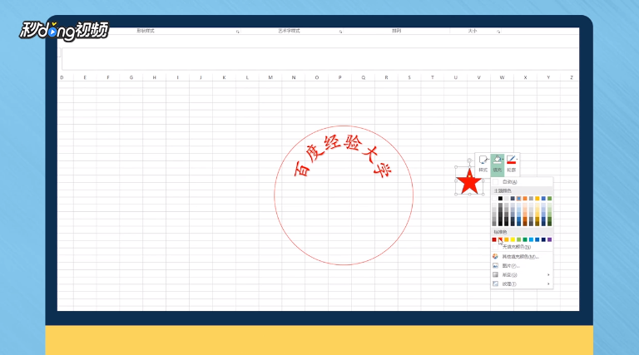Pick the medium gray theme color swatch
Image resolution: width=639 pixels, height=355 pixels.
pyautogui.click(x=531, y=198)
